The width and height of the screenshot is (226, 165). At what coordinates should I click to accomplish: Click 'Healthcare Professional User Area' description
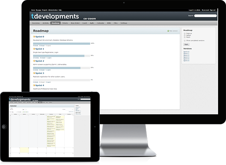(x=45, y=89)
